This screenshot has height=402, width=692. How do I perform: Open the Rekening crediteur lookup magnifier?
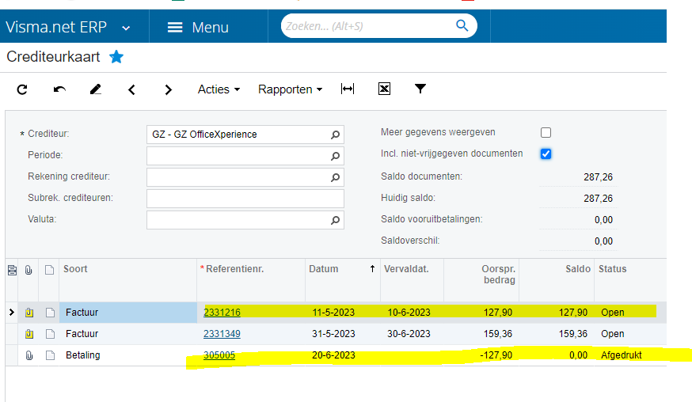pos(336,177)
